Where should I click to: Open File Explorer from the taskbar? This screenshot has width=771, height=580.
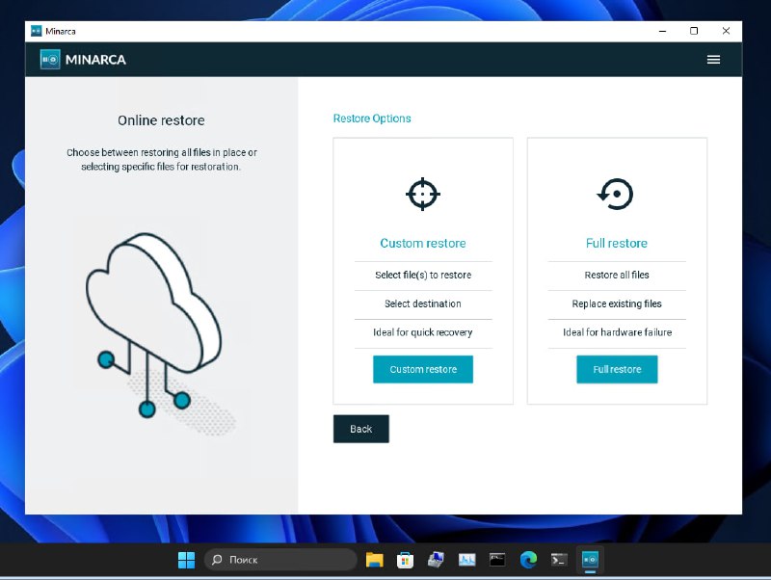click(x=374, y=560)
